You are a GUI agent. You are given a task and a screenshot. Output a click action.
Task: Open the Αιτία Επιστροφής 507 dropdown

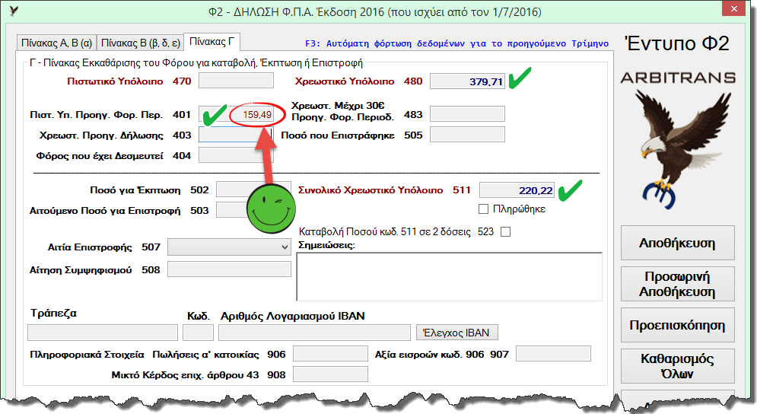229,247
